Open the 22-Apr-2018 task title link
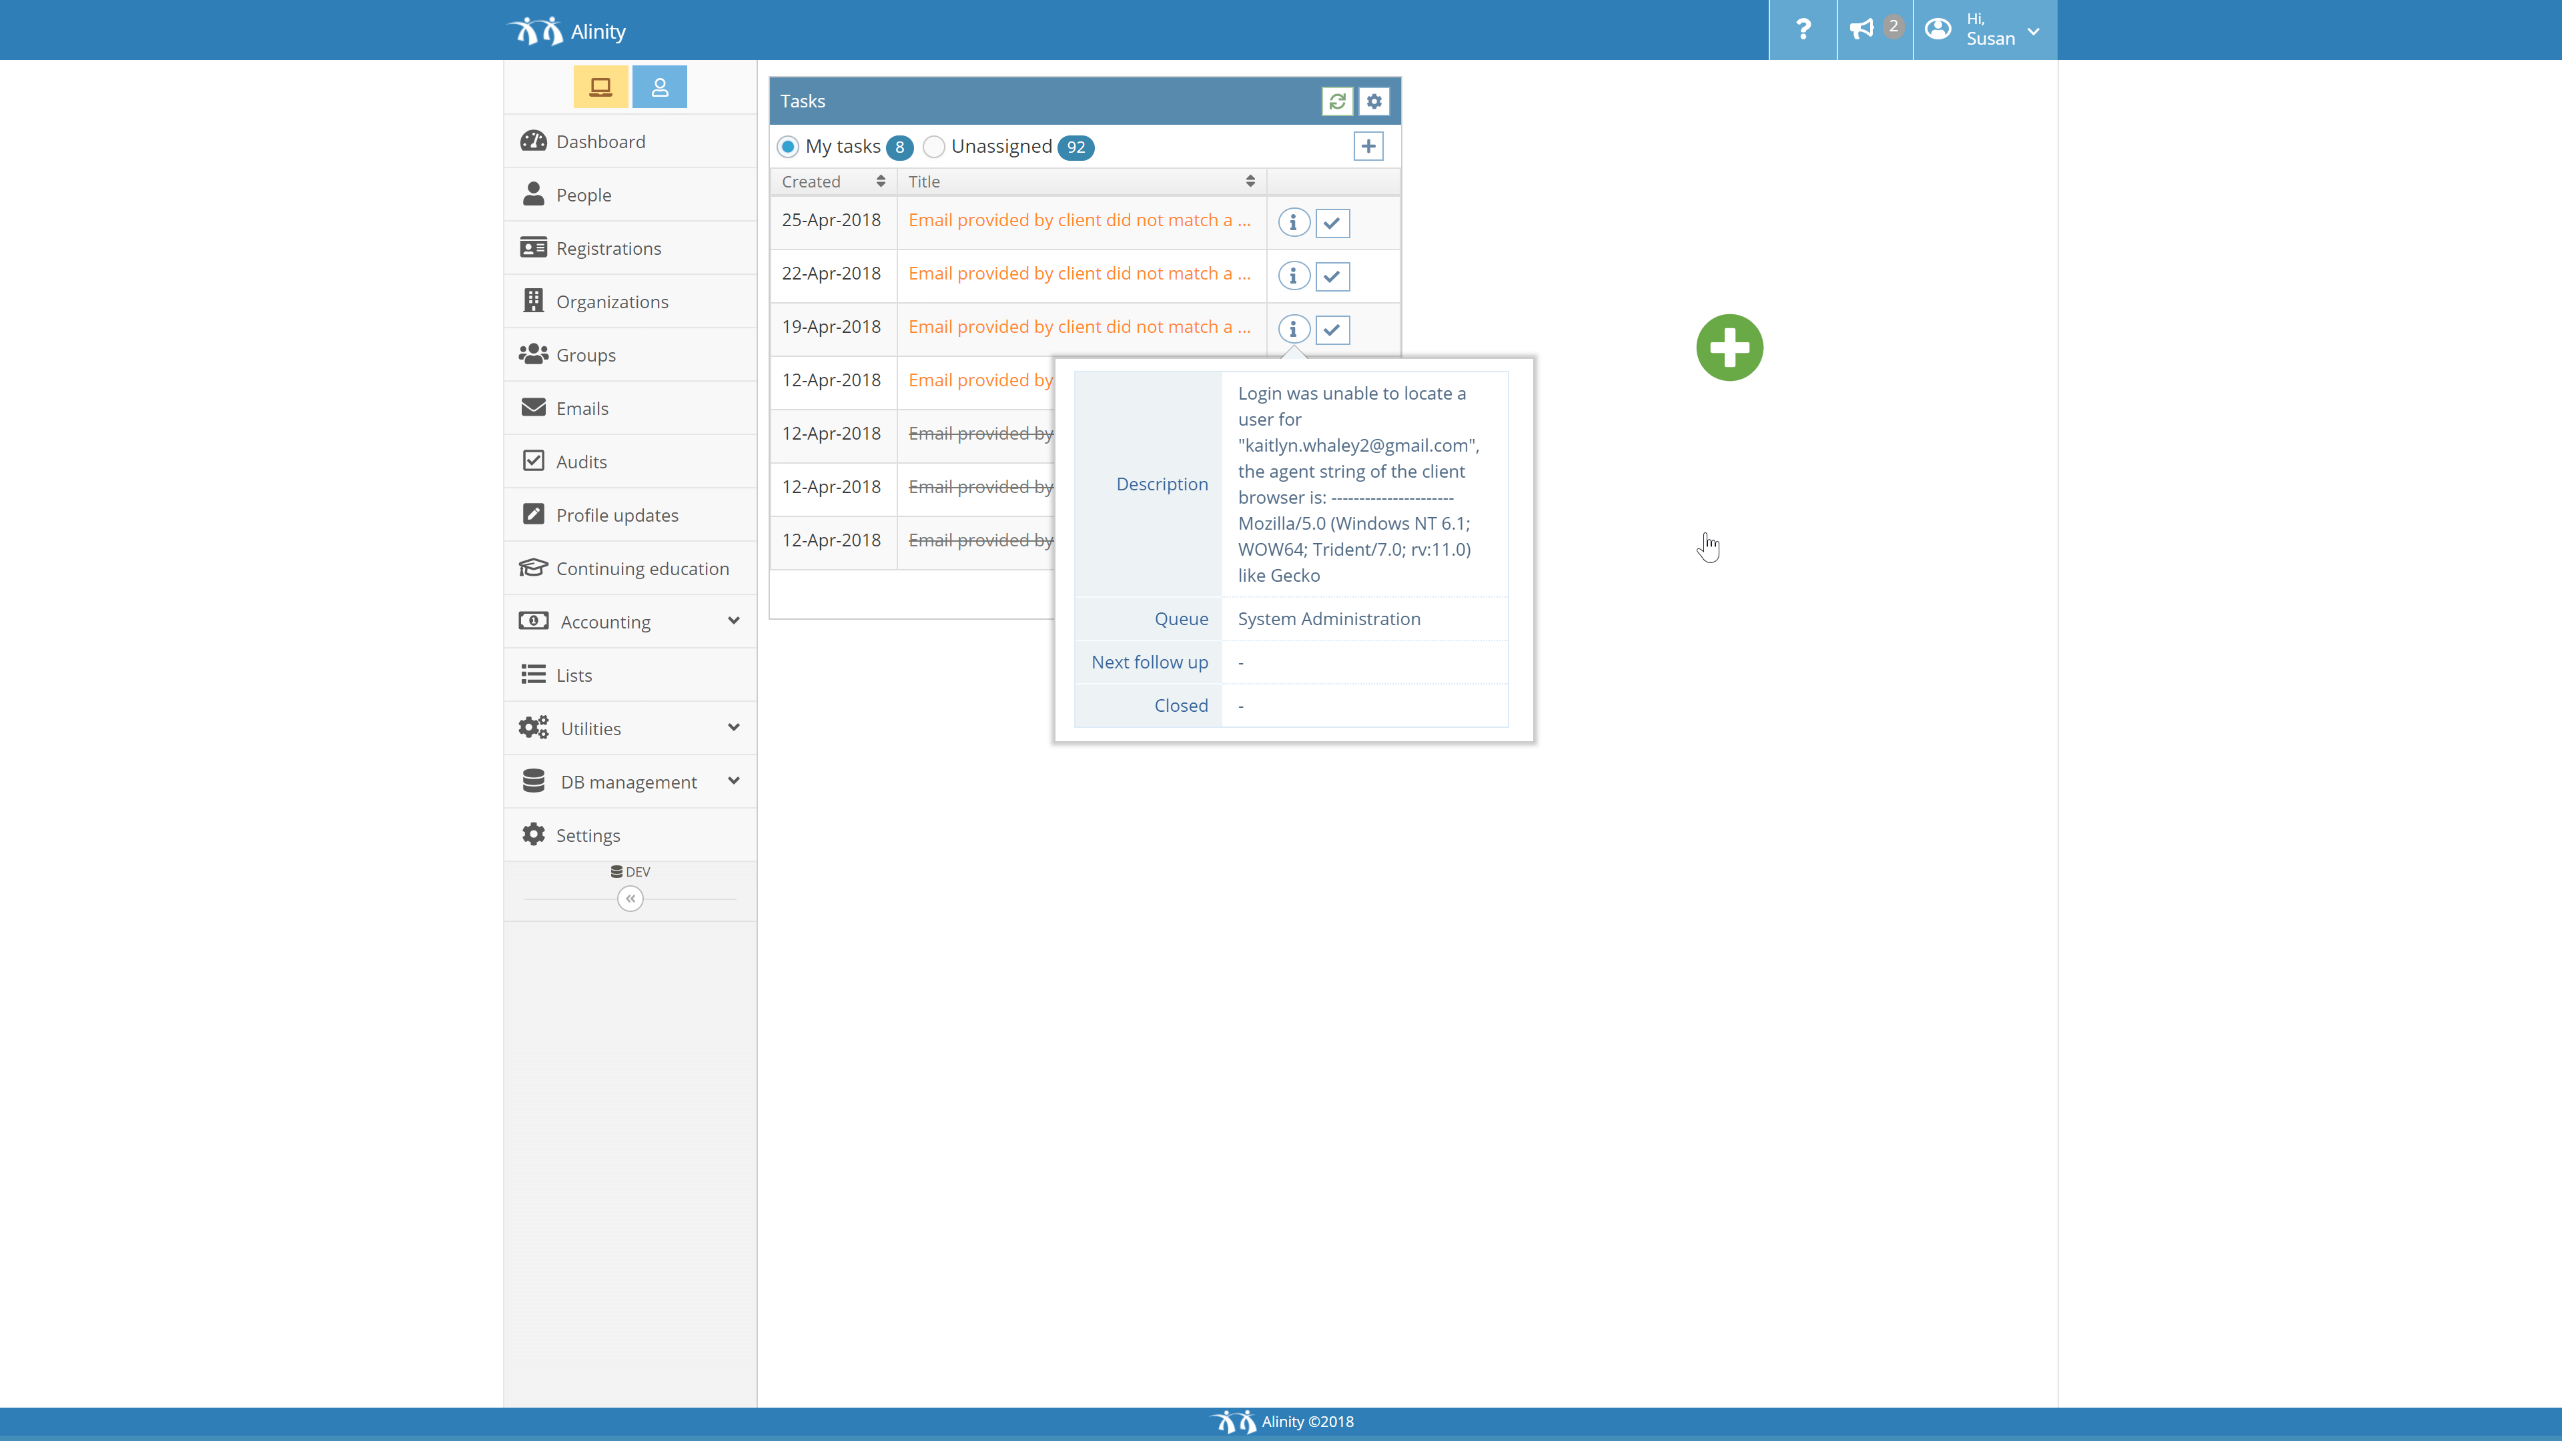The image size is (2562, 1441). click(x=1079, y=274)
